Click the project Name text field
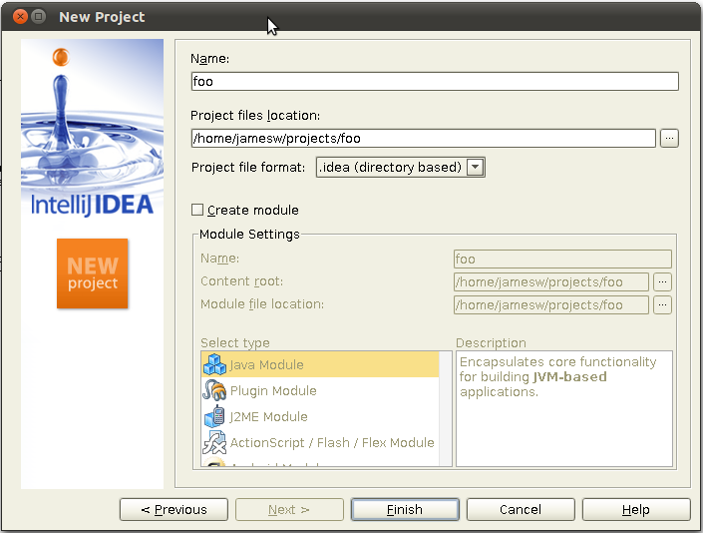The height and width of the screenshot is (533, 703). [434, 82]
